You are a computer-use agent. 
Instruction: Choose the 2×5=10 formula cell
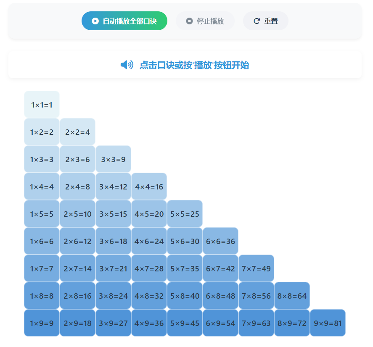[77, 214]
